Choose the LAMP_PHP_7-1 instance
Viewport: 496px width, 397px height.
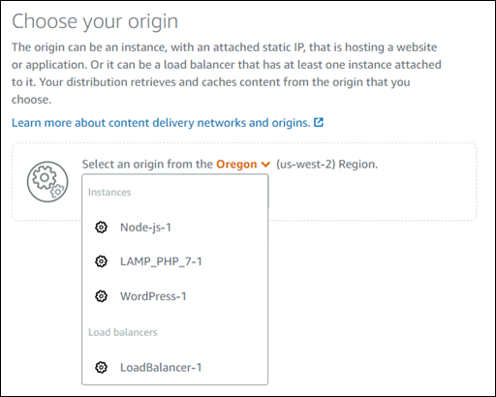(174, 261)
